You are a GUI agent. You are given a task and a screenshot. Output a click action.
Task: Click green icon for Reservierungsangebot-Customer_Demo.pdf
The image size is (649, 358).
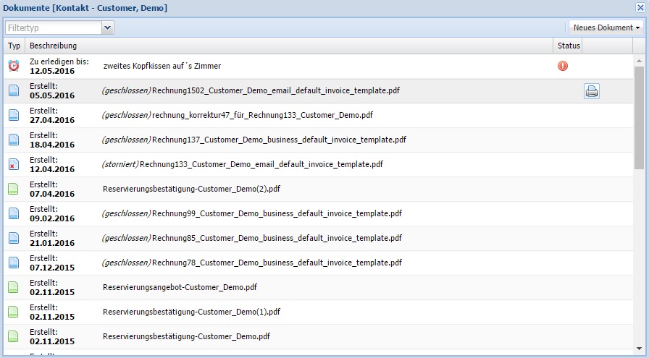click(x=14, y=287)
